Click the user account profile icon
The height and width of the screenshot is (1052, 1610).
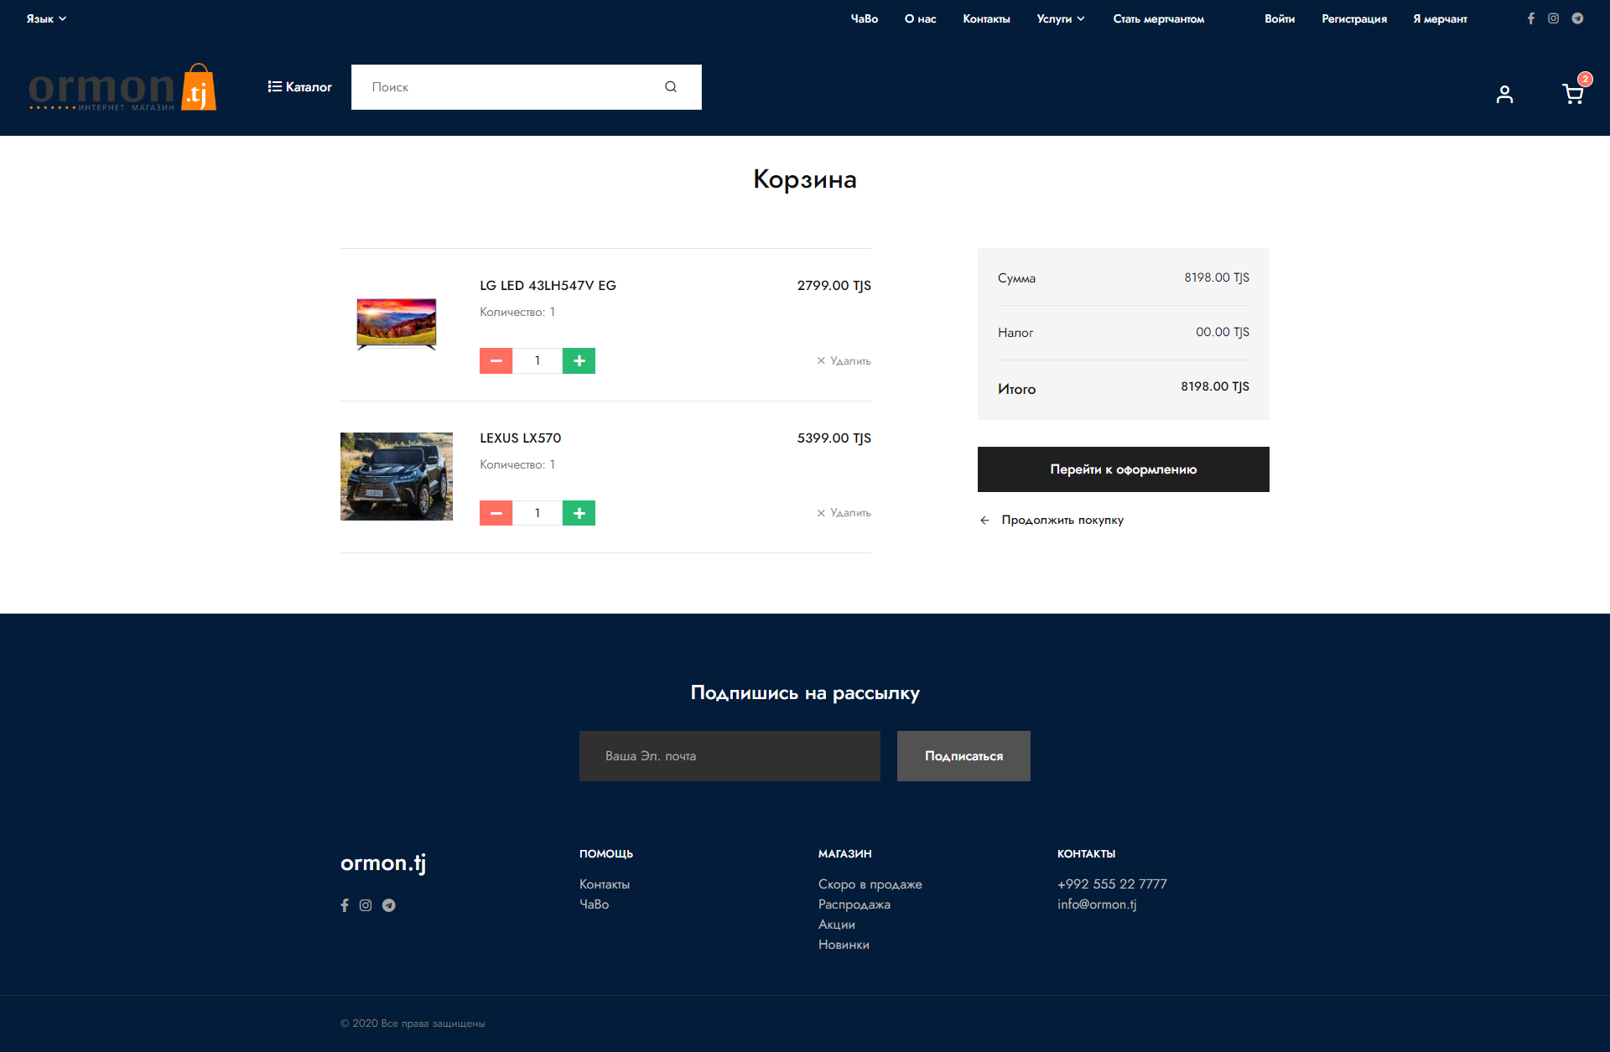pyautogui.click(x=1504, y=95)
